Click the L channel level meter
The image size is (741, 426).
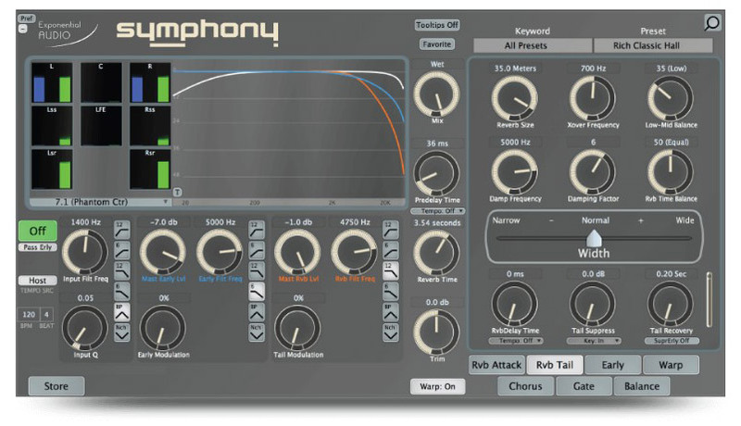[52, 82]
